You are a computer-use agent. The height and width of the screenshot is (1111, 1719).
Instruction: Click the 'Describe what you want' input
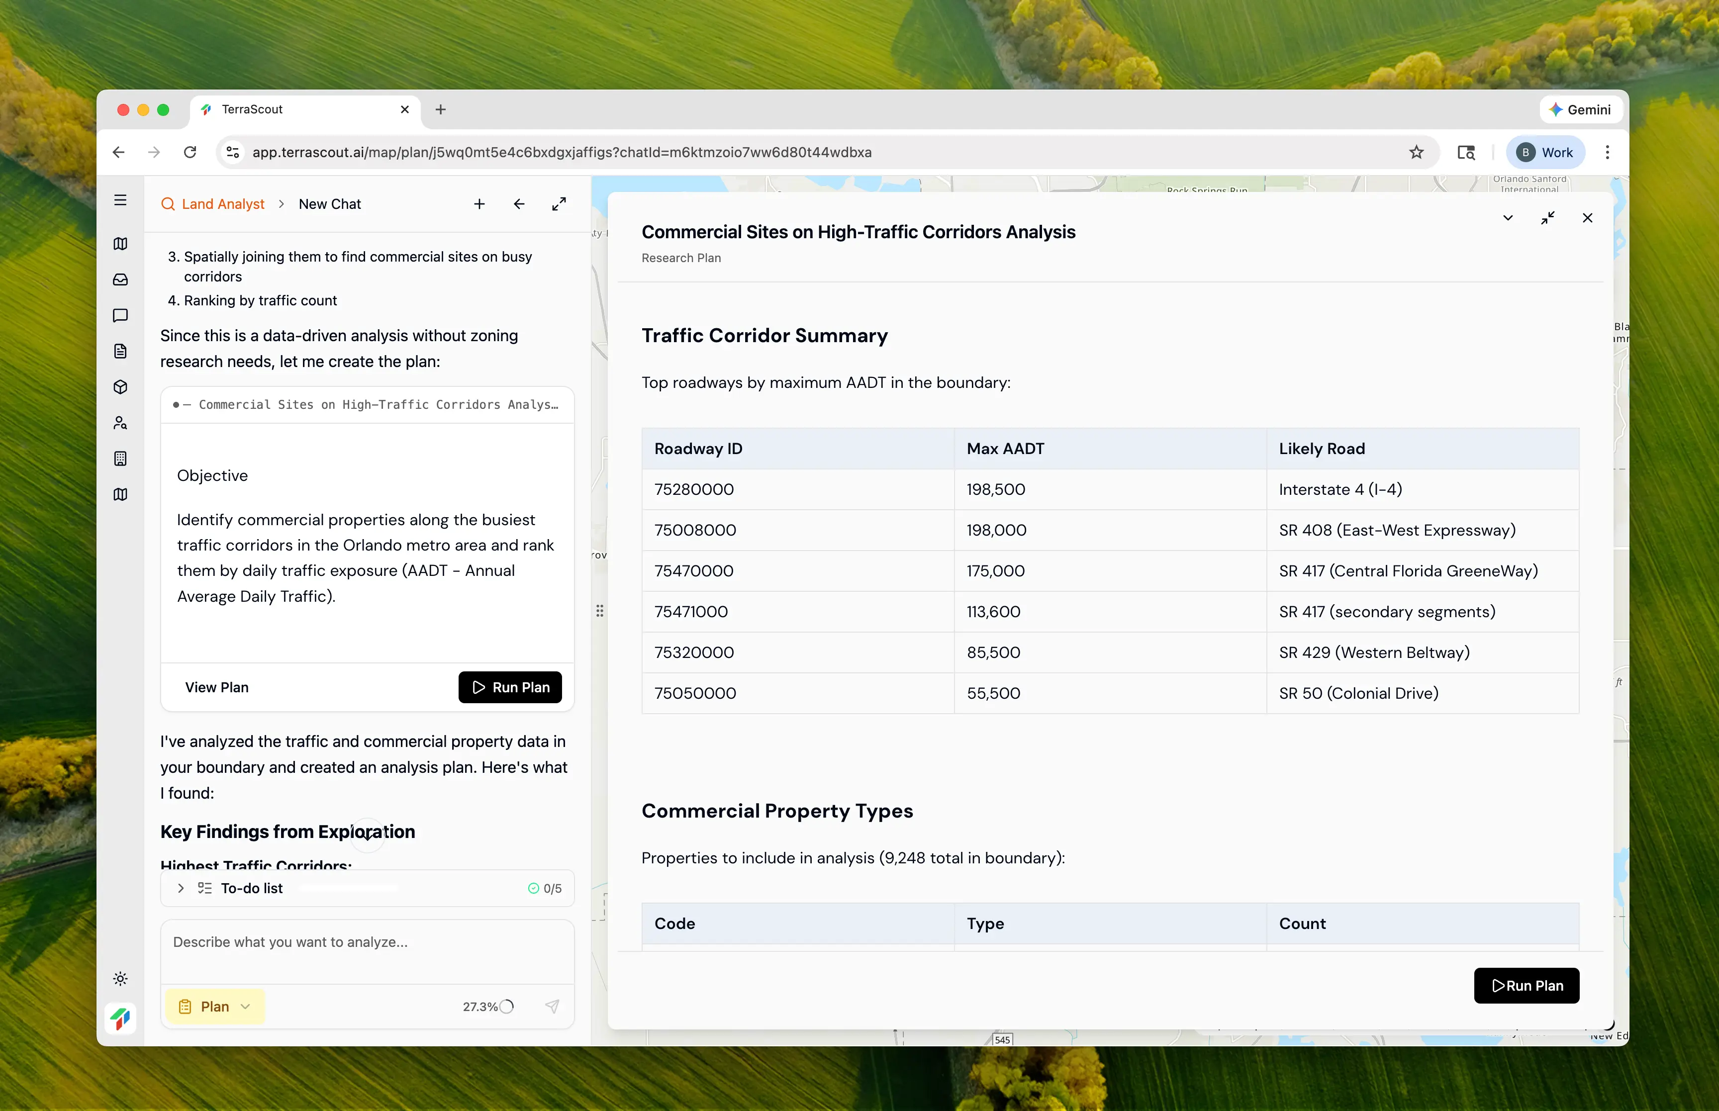coord(367,942)
